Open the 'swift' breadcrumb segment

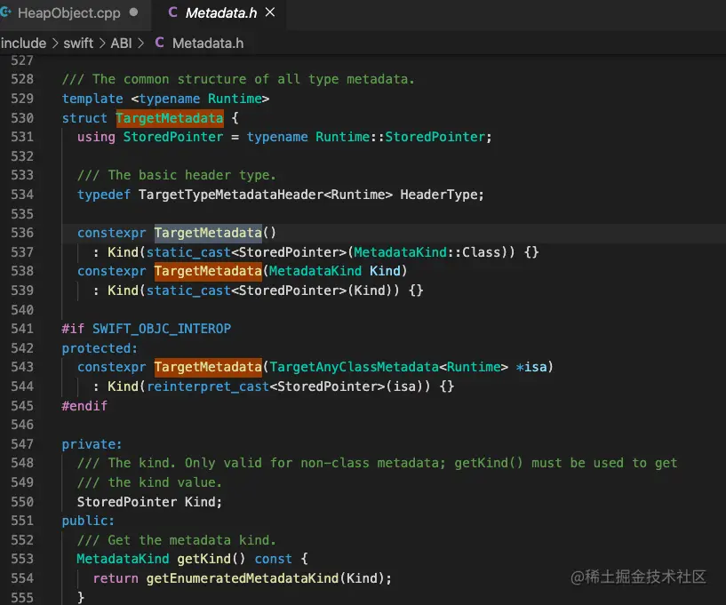coord(78,43)
